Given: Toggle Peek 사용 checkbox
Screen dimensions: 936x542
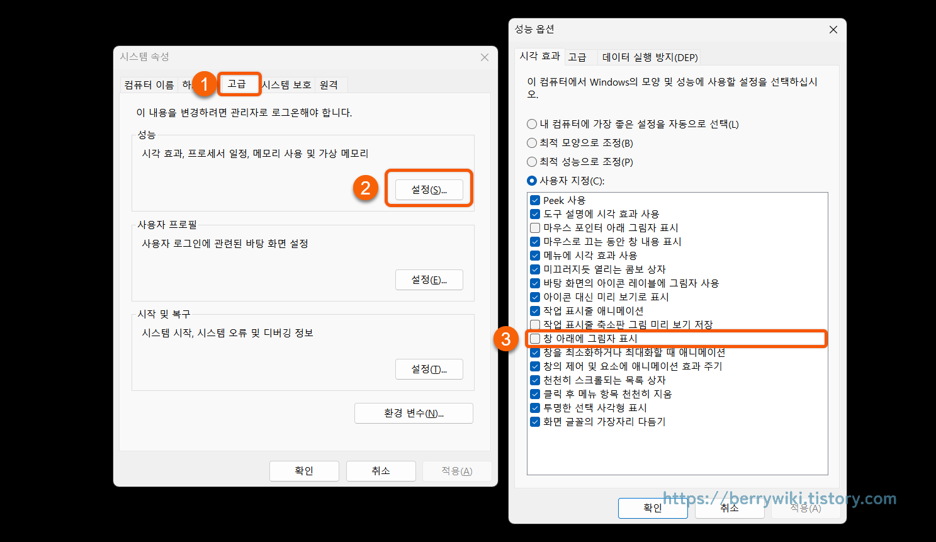Looking at the screenshot, I should (535, 200).
